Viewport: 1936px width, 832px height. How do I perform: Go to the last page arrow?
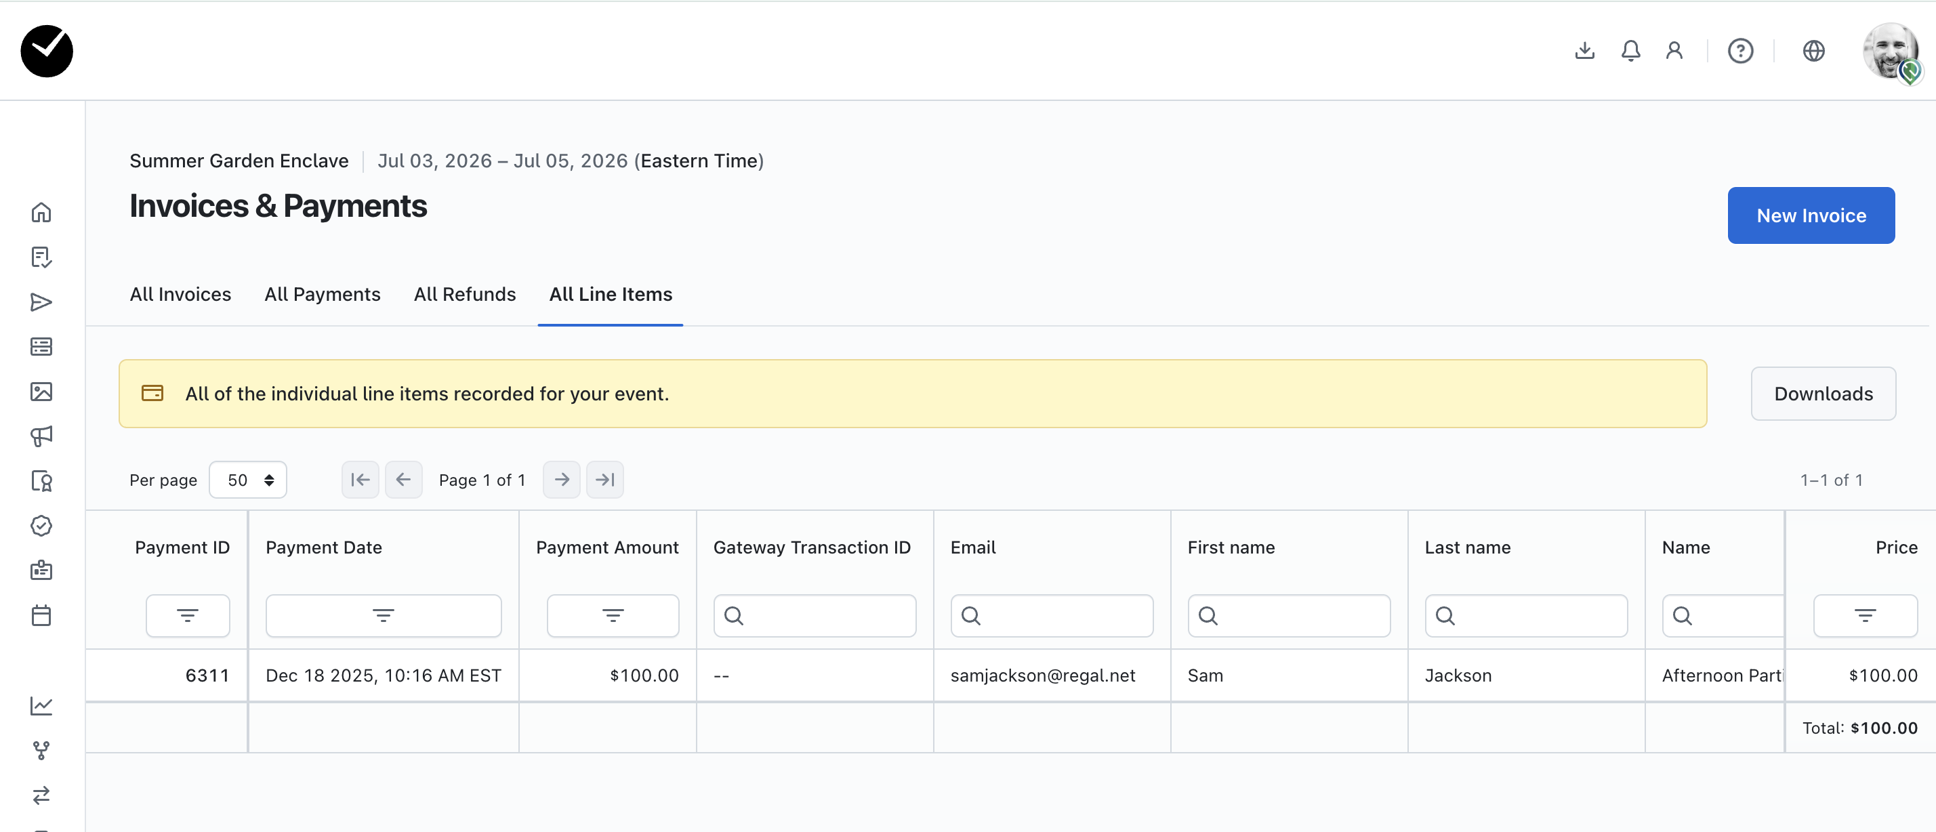(x=605, y=480)
